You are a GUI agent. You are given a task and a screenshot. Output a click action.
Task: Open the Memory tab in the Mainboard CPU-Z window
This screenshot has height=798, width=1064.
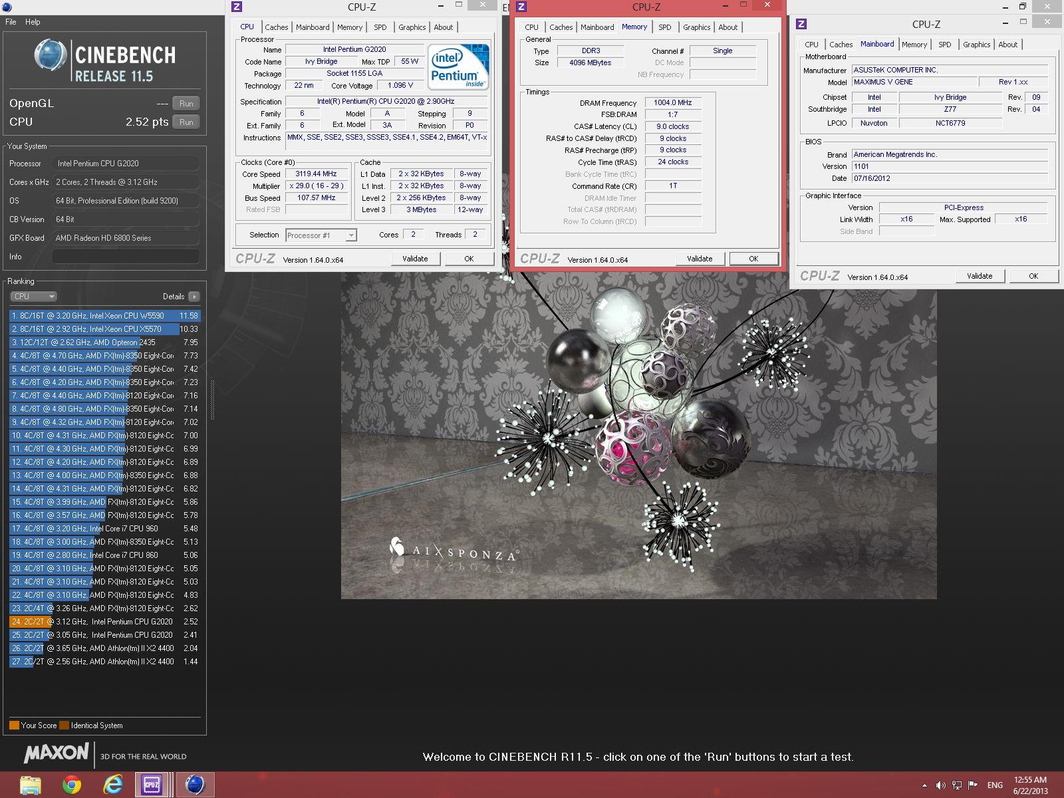[x=914, y=45]
